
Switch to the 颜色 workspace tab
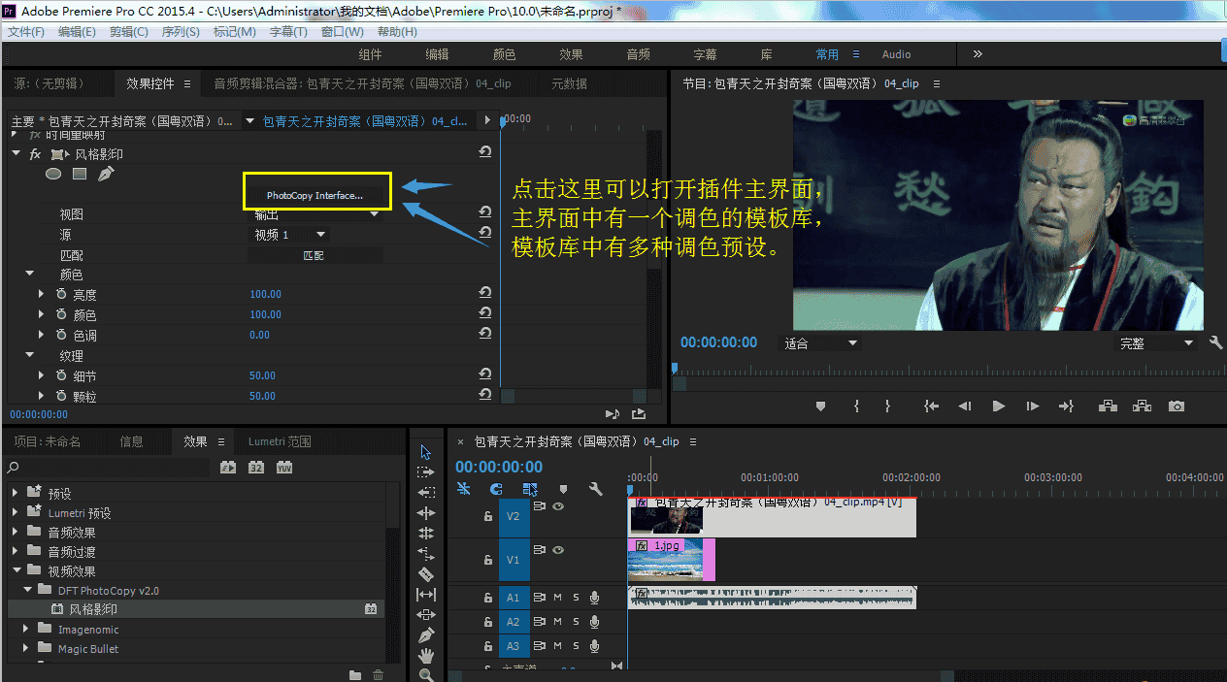coord(504,53)
